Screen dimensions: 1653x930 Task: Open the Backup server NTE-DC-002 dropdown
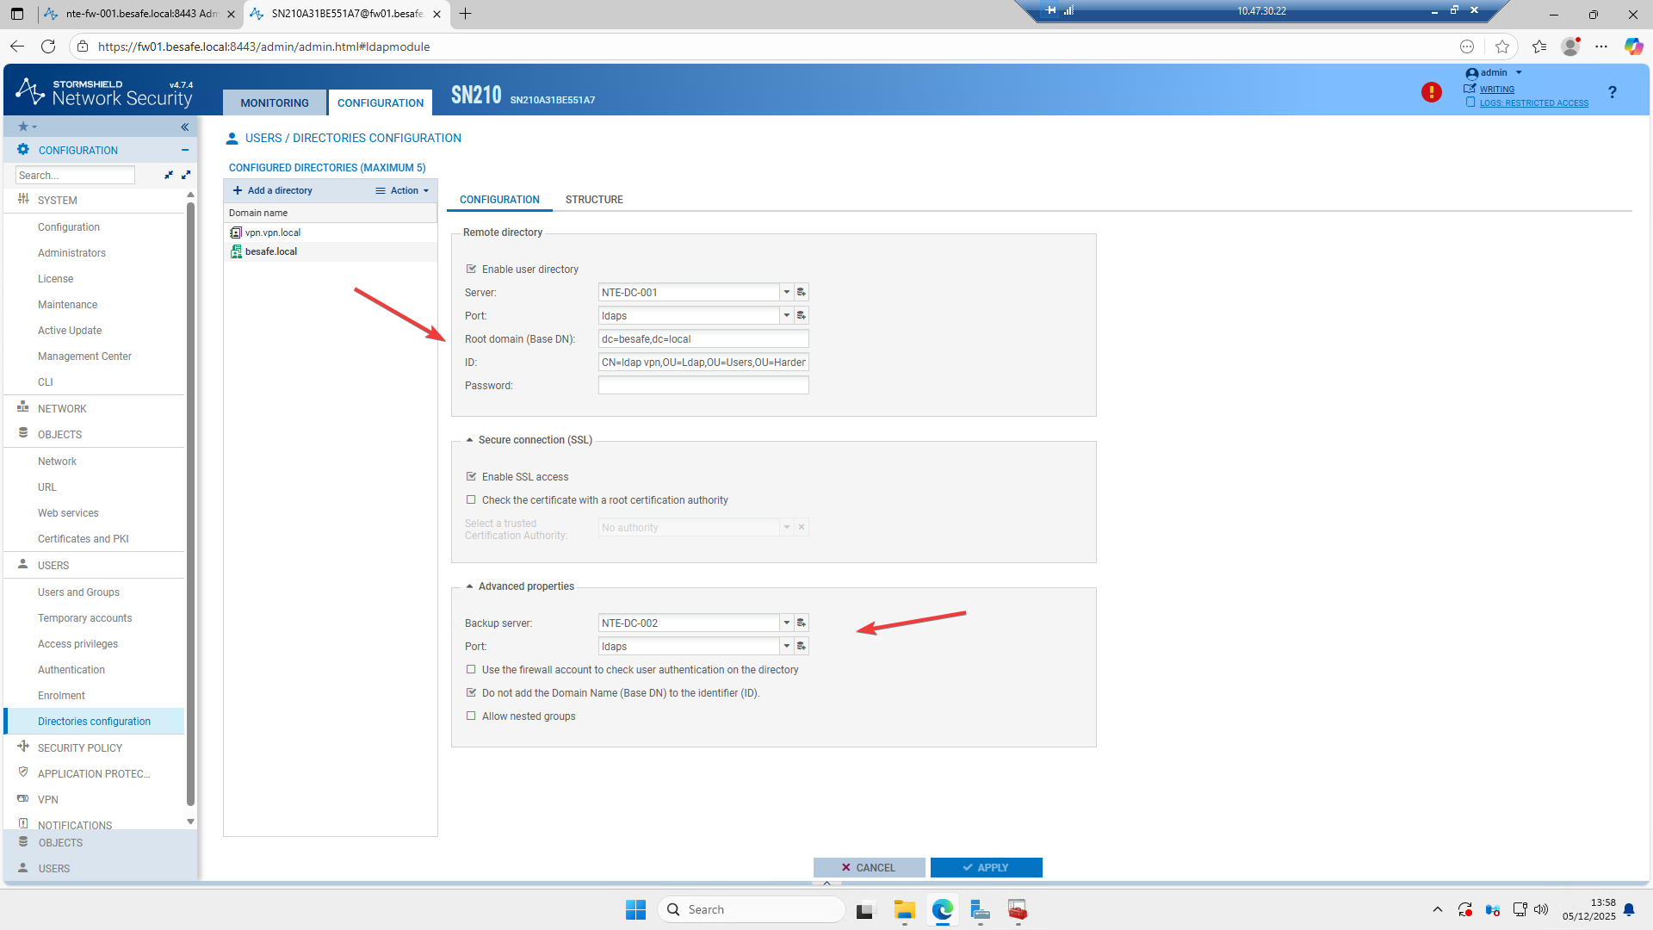coord(786,623)
